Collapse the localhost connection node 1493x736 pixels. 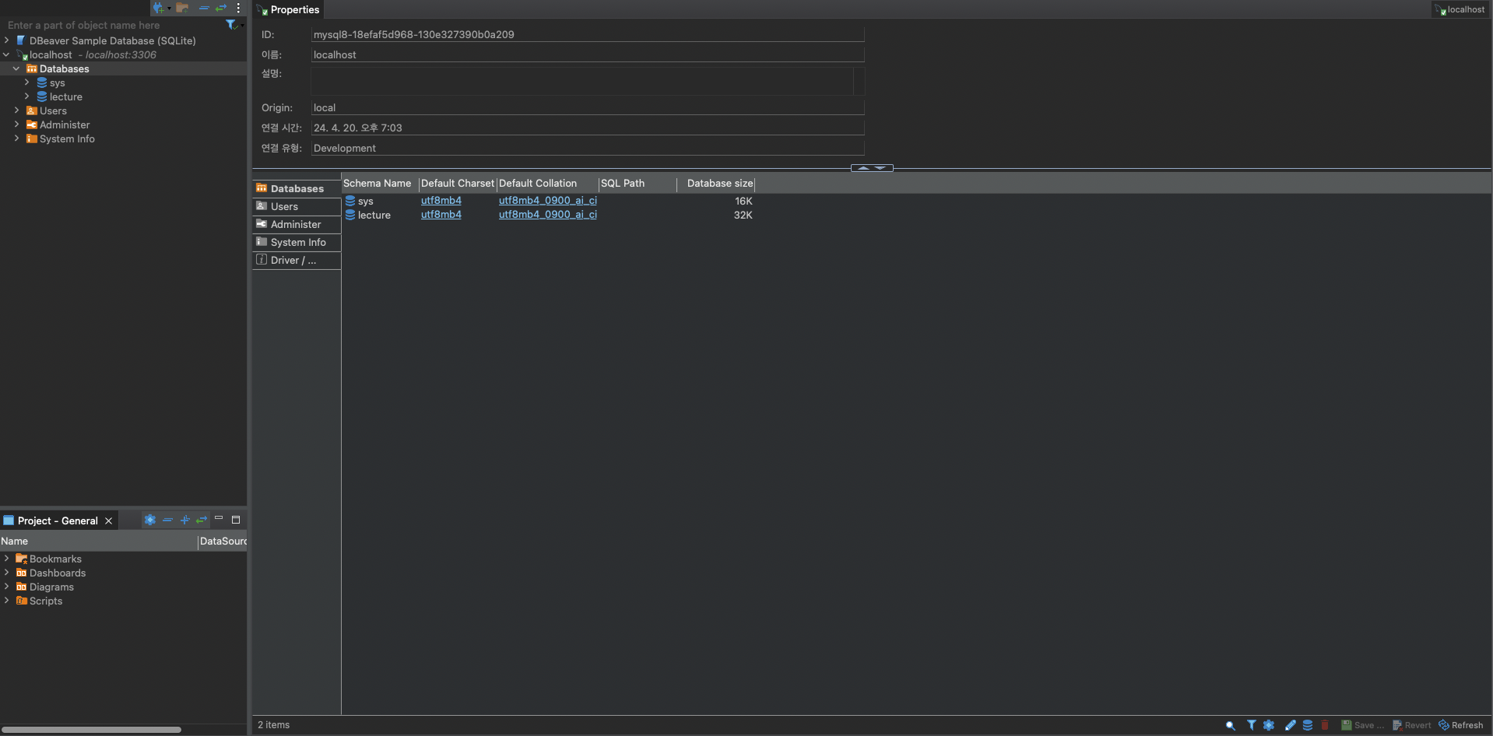[7, 54]
